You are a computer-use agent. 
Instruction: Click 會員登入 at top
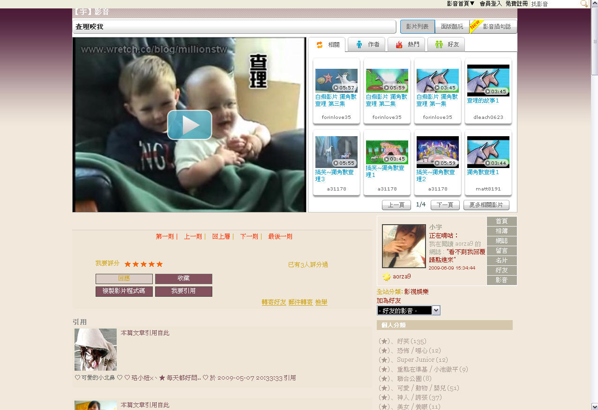coord(491,3)
